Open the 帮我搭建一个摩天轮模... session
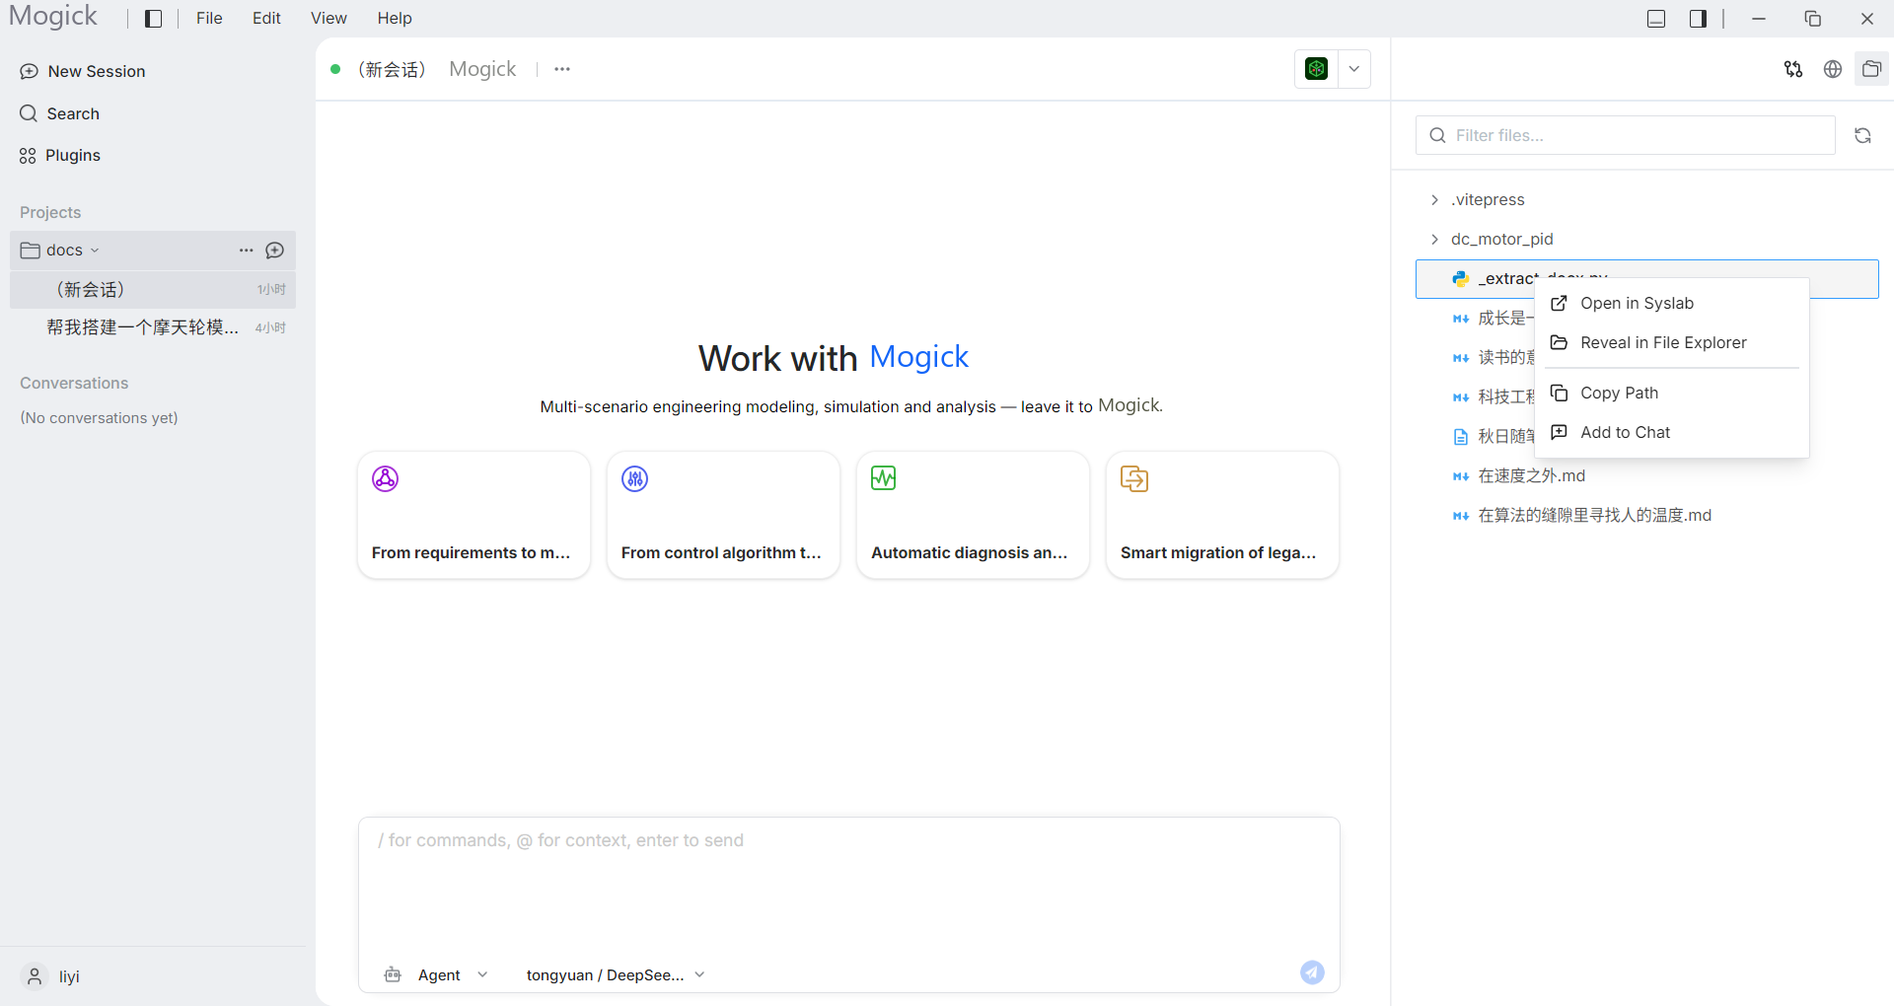This screenshot has height=1006, width=1894. tap(153, 327)
